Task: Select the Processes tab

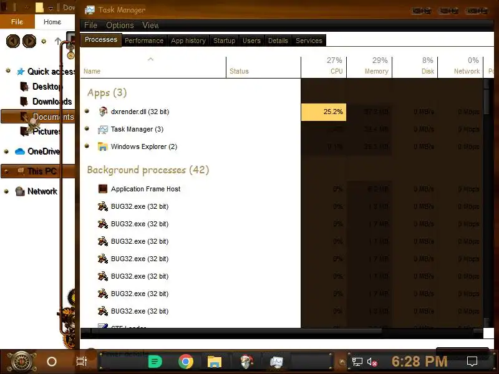Action: coord(101,40)
